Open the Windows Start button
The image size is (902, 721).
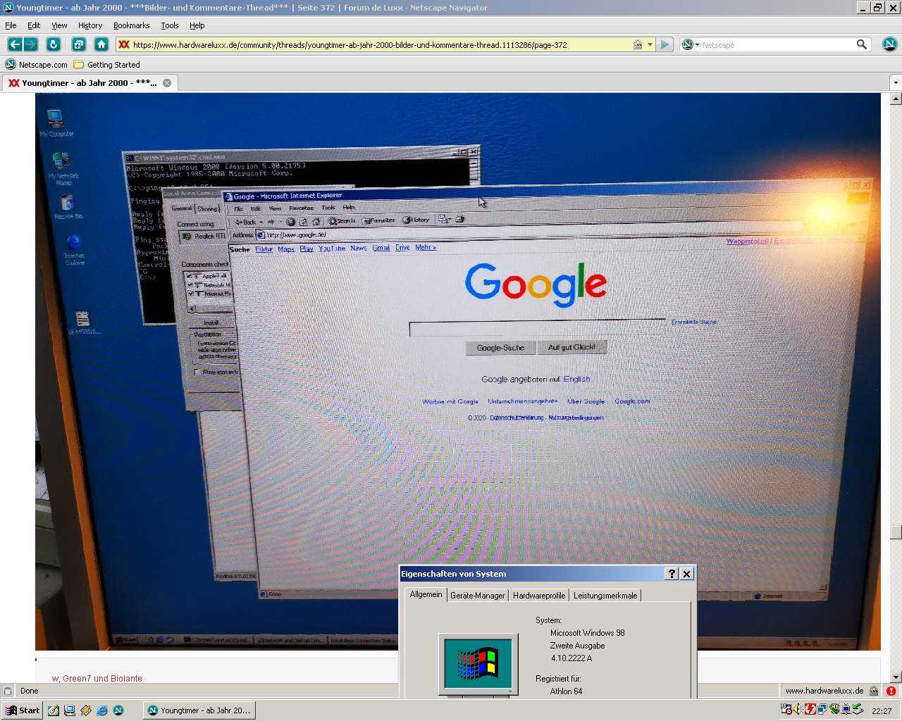(x=22, y=710)
